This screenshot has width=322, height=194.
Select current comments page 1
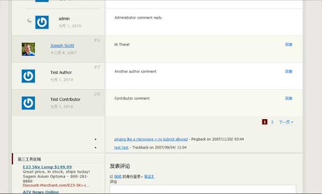point(265,122)
